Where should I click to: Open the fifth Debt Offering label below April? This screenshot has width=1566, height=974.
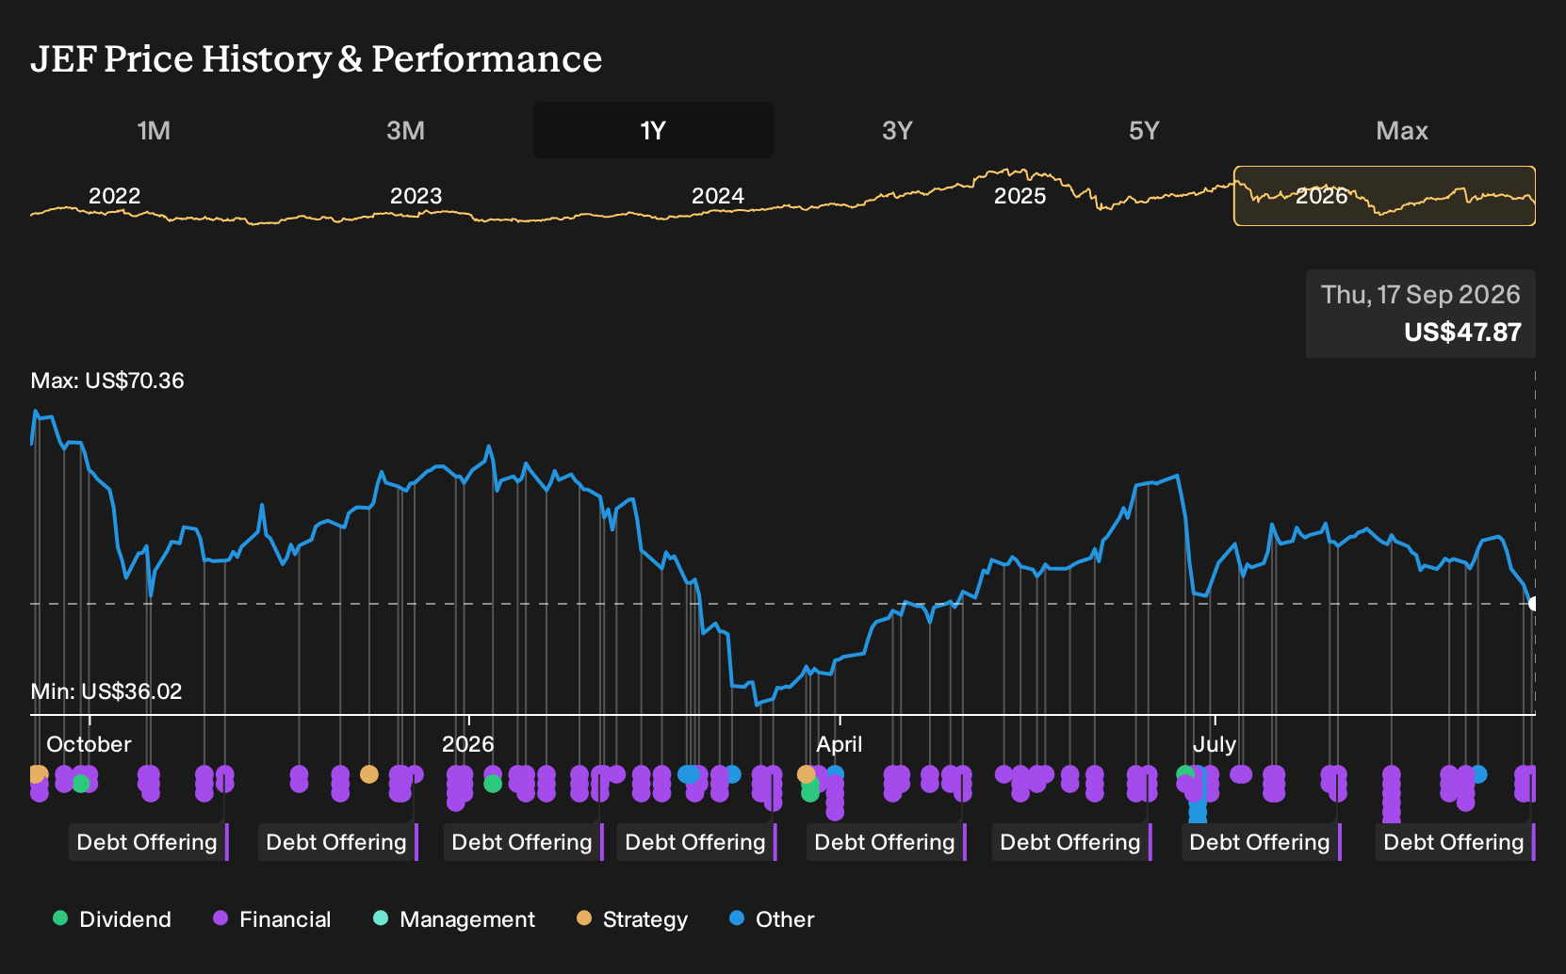point(887,842)
